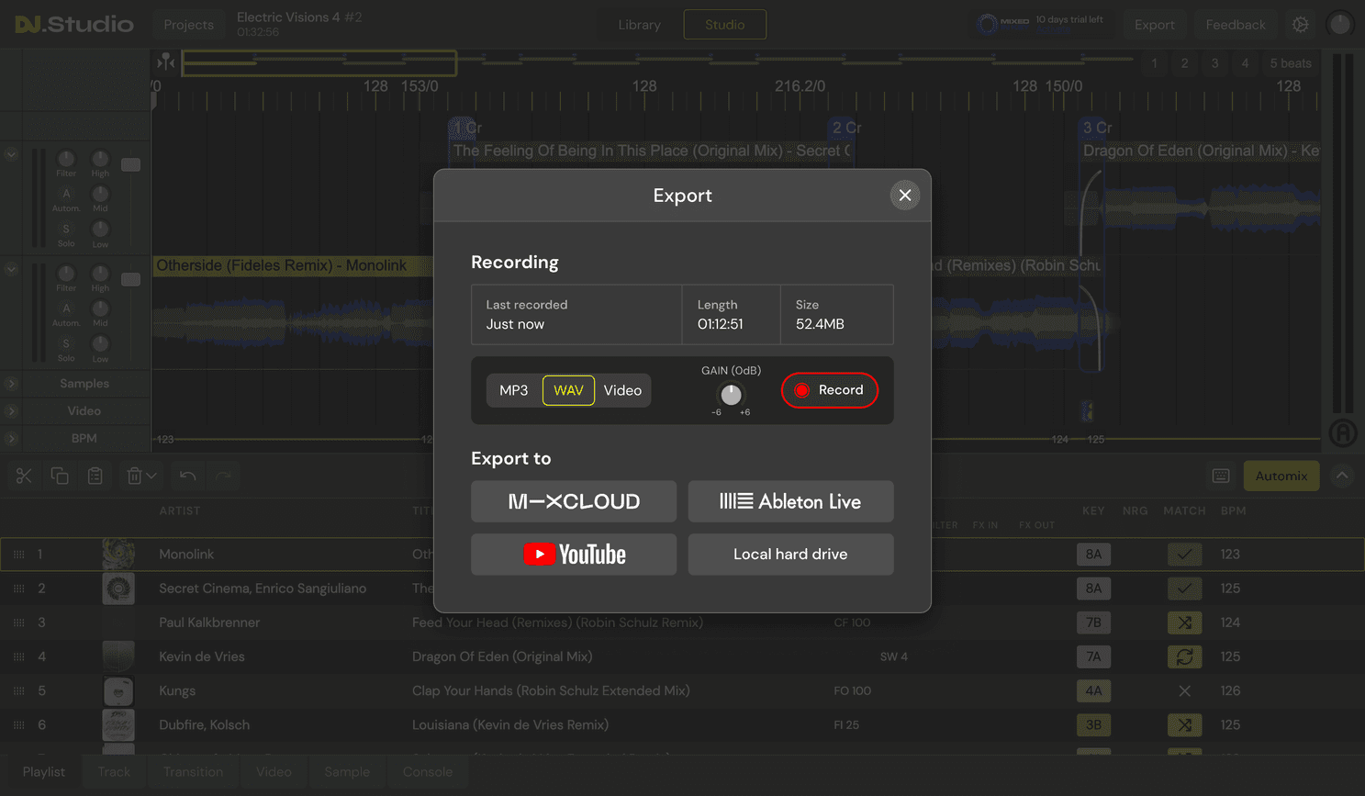The width and height of the screenshot is (1365, 796).
Task: Close the Export dialog
Action: pyautogui.click(x=904, y=195)
